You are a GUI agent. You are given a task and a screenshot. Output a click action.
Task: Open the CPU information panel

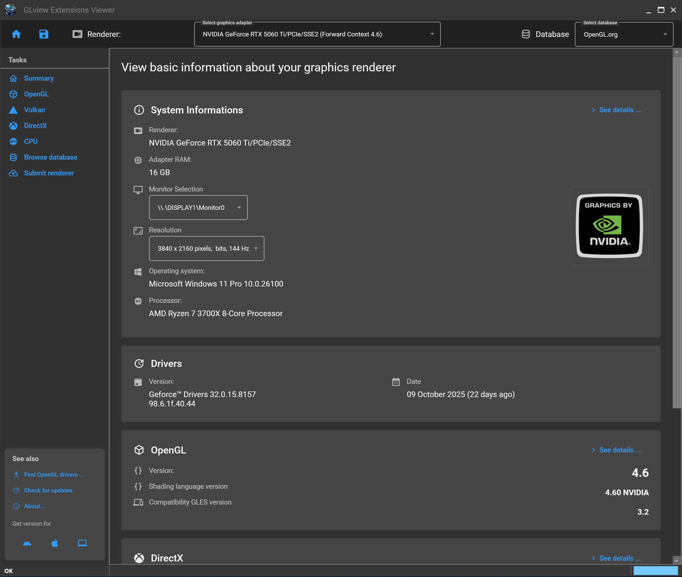pyautogui.click(x=30, y=141)
